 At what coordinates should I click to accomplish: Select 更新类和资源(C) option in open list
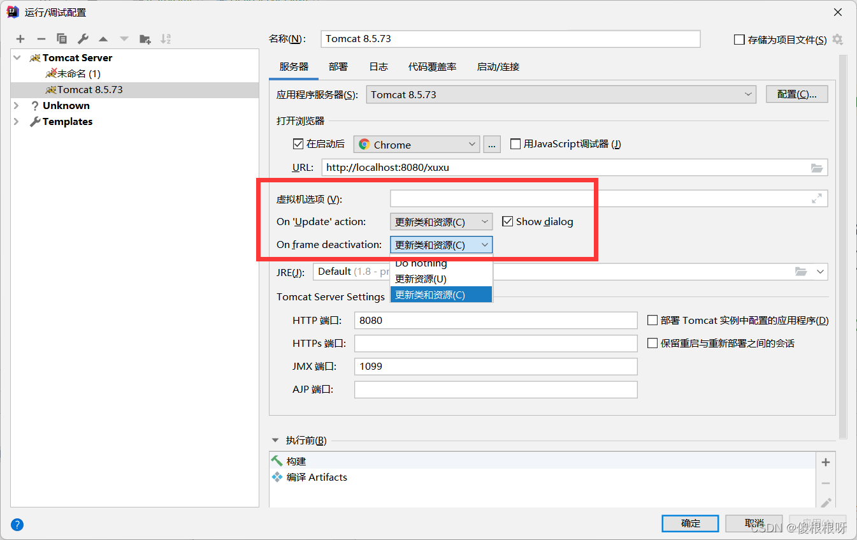[442, 295]
